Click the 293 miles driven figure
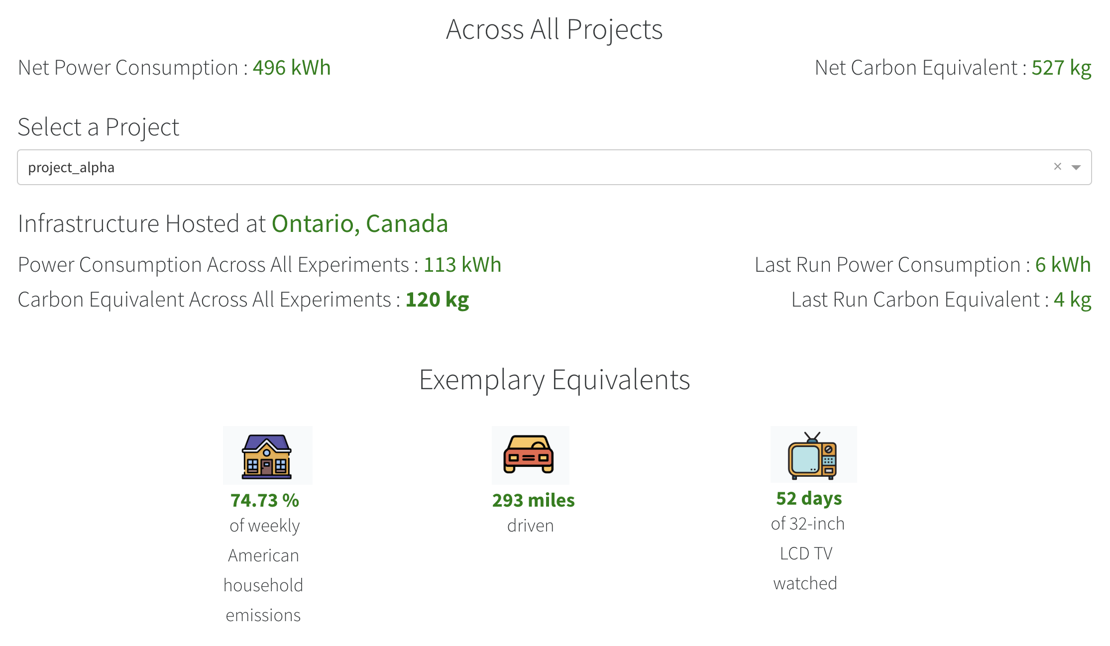This screenshot has width=1110, height=646. [x=533, y=500]
